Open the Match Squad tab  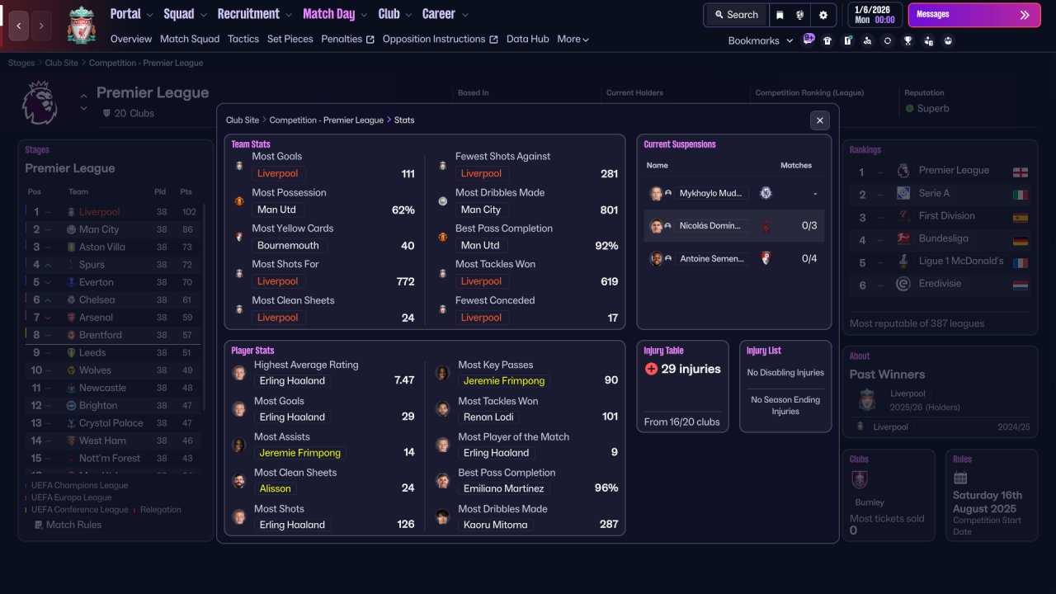[x=190, y=39]
